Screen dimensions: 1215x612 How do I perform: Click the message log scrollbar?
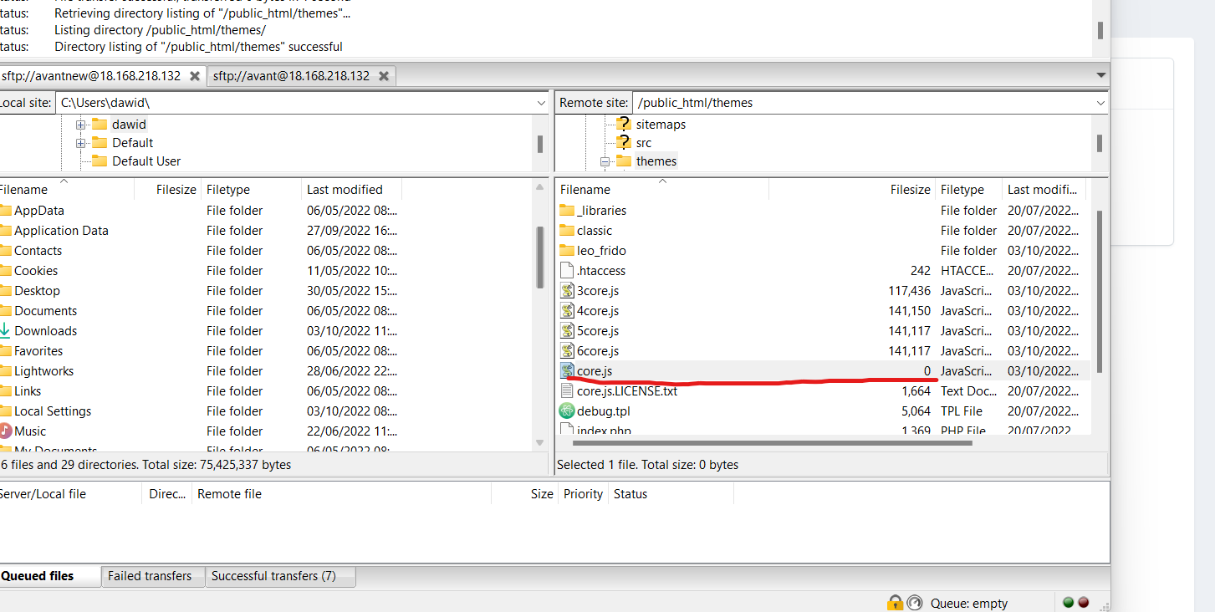[x=1100, y=30]
